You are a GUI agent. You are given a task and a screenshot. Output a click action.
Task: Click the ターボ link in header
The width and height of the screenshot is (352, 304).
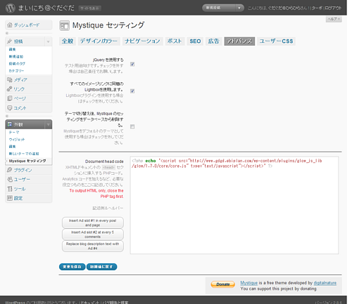pyautogui.click(x=317, y=8)
